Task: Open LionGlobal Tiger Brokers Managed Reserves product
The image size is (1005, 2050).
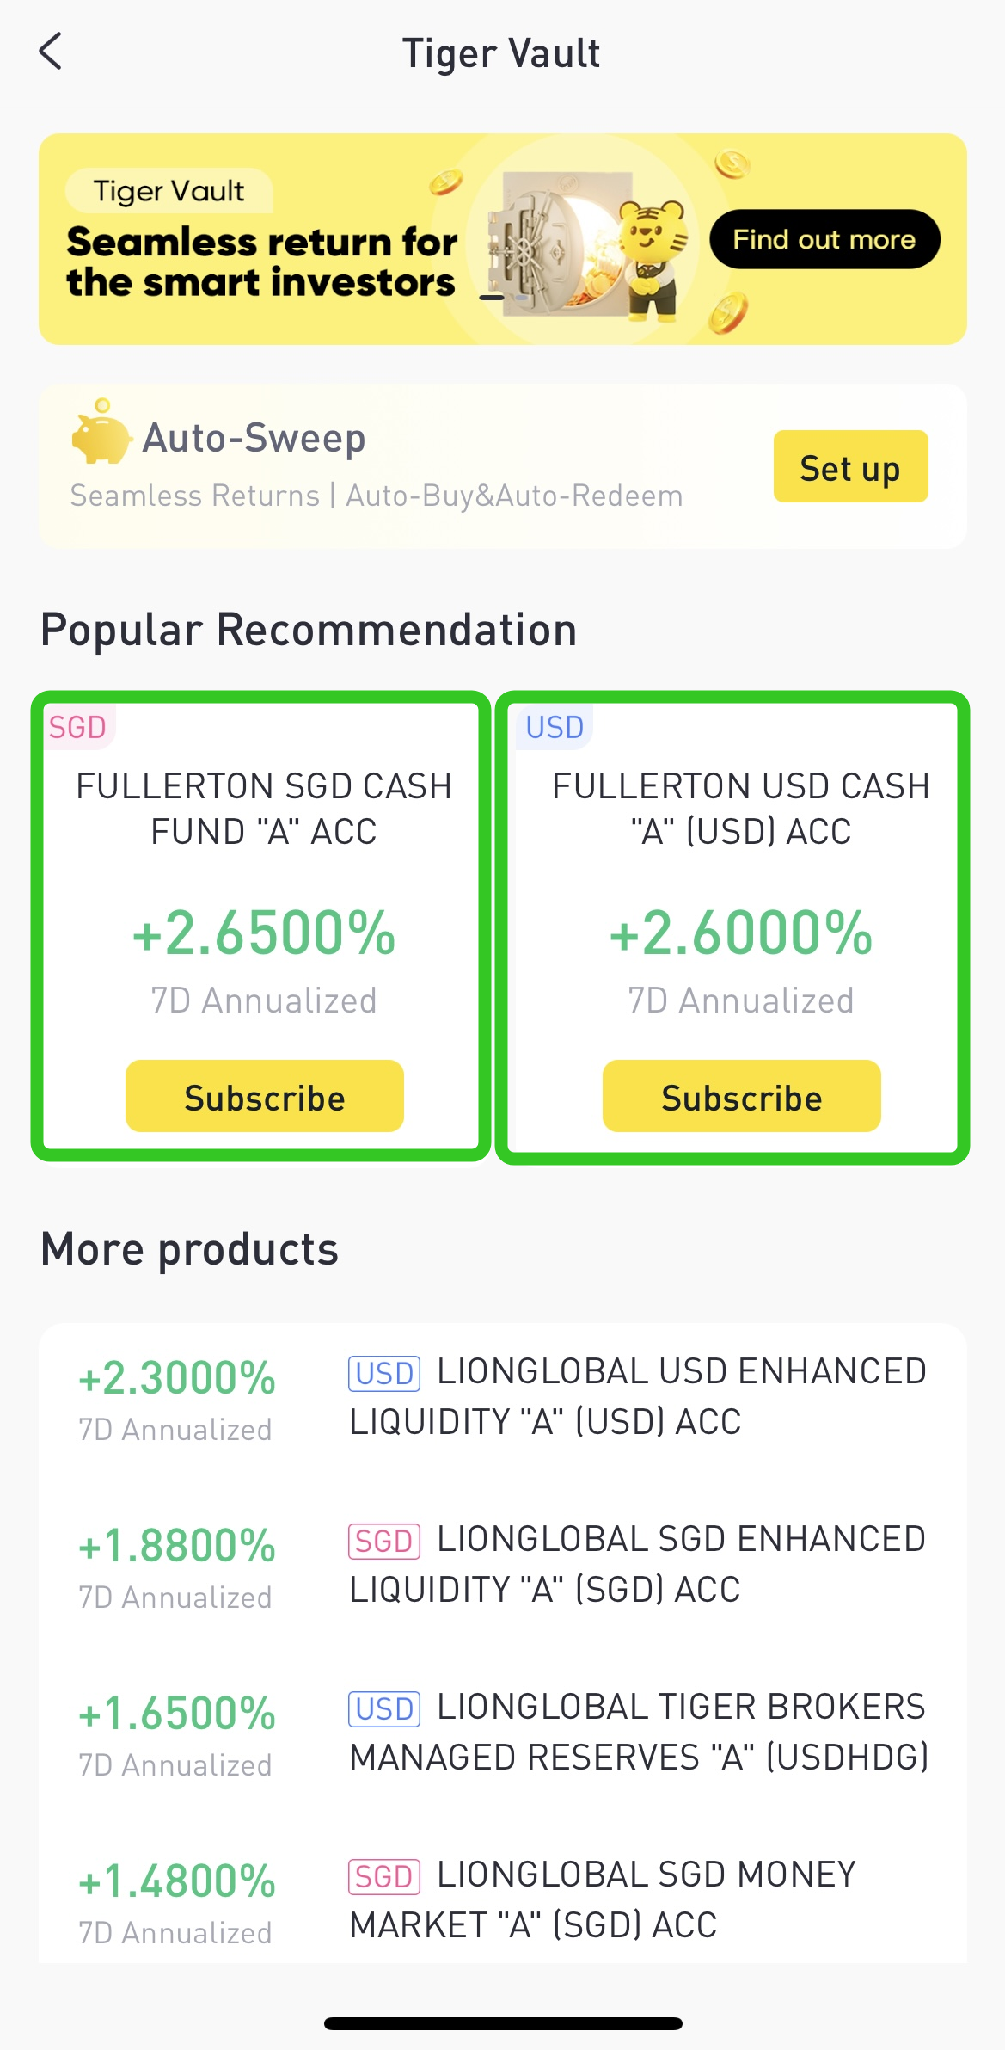Action: [x=638, y=1733]
